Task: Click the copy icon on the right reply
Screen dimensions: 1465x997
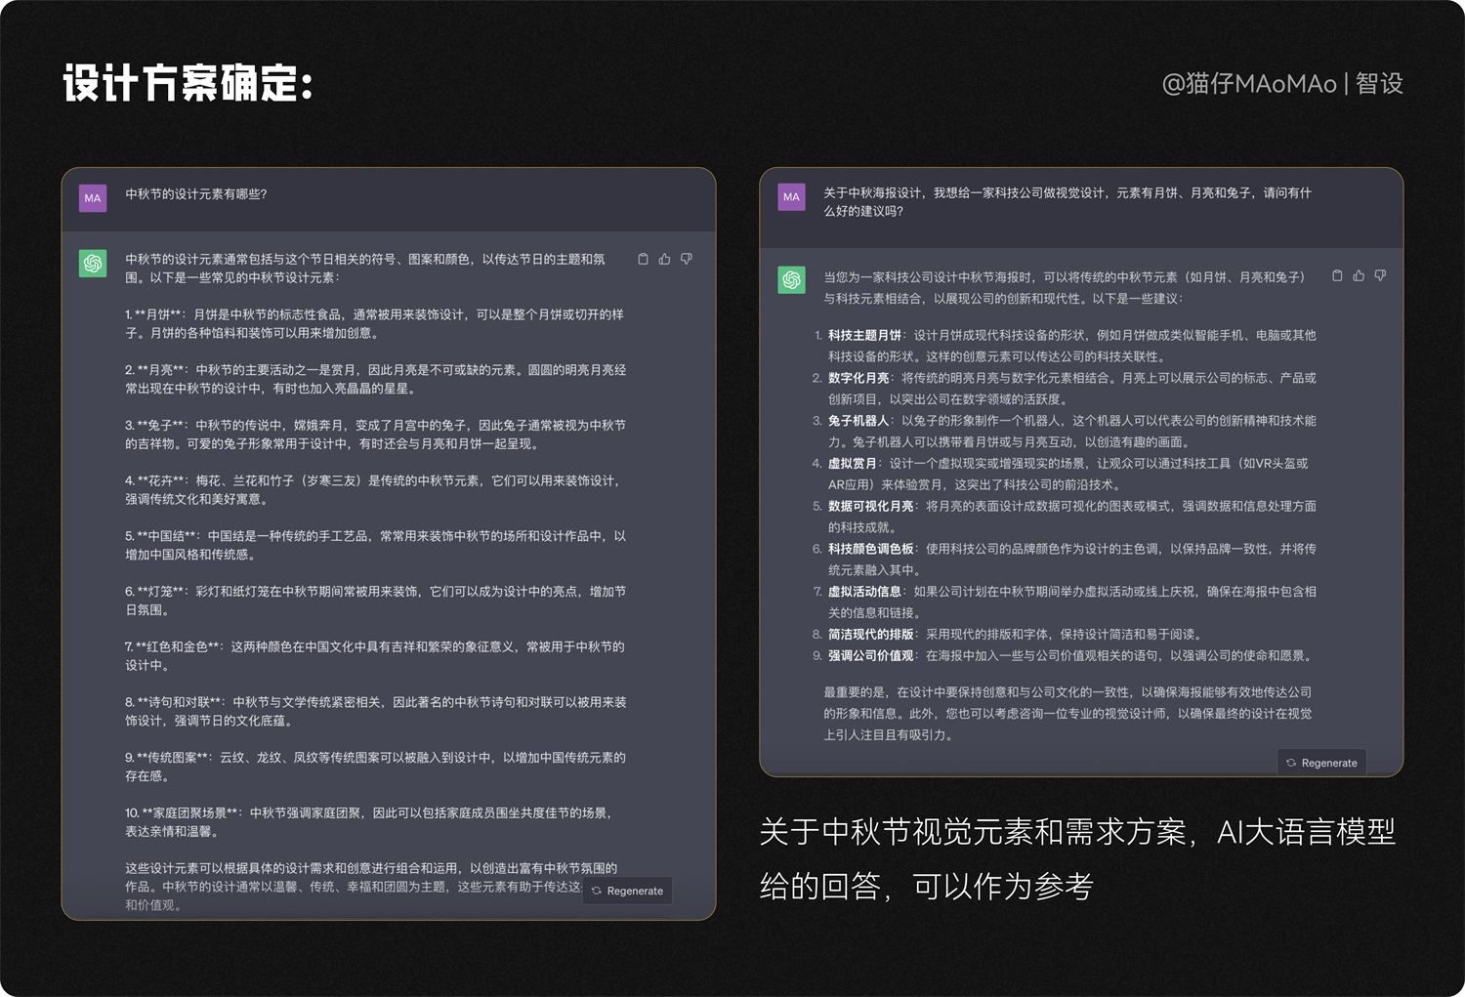Action: (1337, 275)
